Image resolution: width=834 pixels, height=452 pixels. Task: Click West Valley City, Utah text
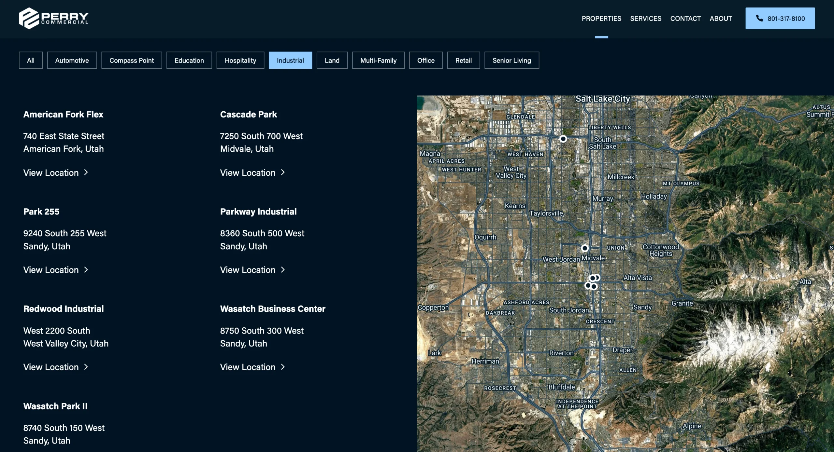tap(66, 343)
